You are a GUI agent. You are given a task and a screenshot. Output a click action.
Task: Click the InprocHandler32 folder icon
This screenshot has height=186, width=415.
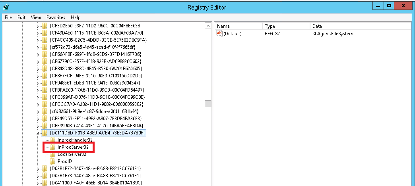(53, 140)
